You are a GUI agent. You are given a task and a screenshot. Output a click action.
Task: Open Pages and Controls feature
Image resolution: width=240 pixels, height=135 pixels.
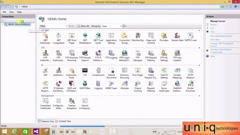[151, 38]
